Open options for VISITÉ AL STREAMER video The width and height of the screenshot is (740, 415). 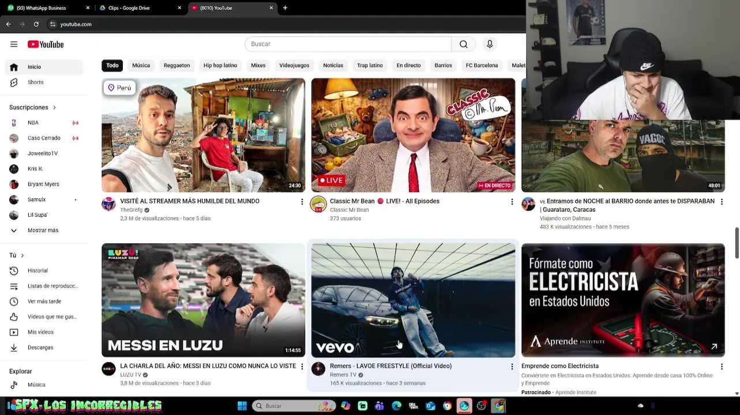(302, 202)
